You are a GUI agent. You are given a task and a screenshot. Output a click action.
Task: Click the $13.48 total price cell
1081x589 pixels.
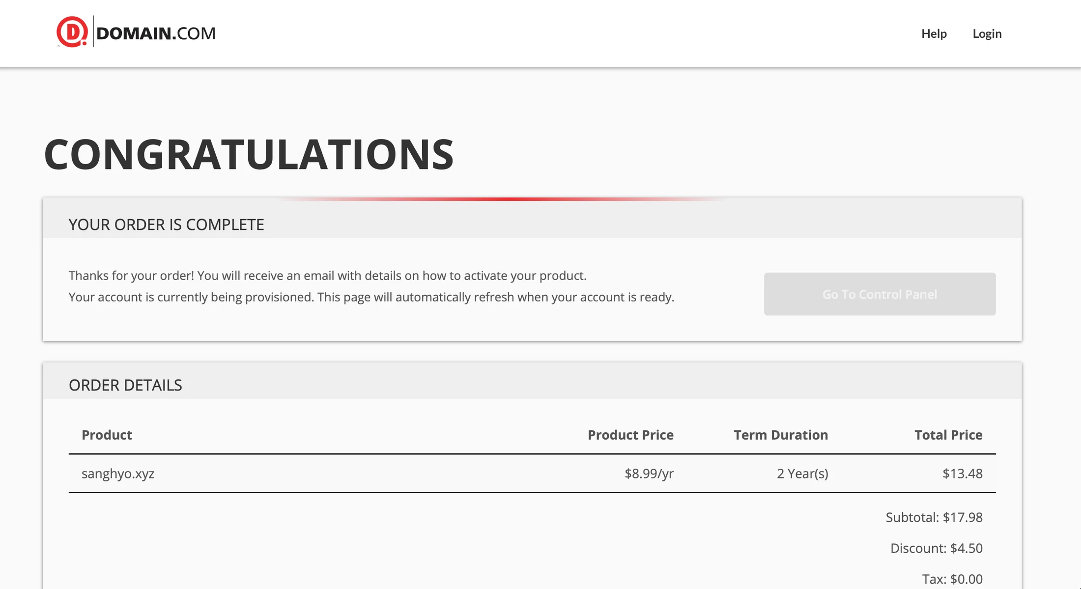point(962,474)
